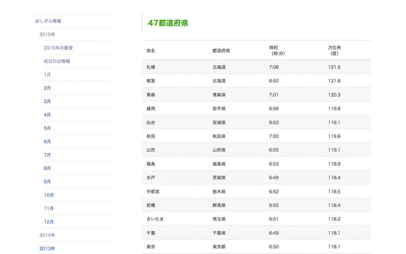Screen dimensions: 406x254
Task: Click the 6:52 time for 宇都宮
Action: [273, 192]
